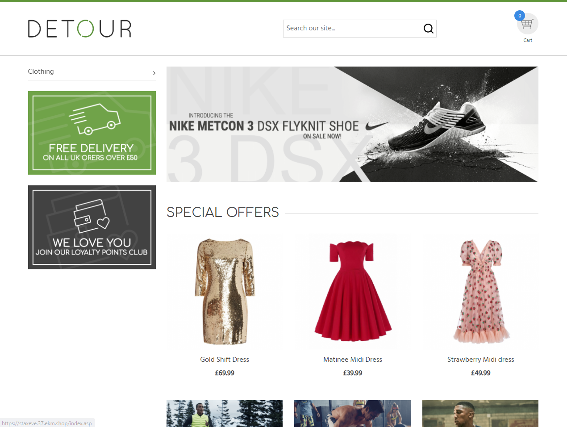Screen dimensions: 567x427
Task: Open the Free Delivery banner
Action: click(92, 133)
